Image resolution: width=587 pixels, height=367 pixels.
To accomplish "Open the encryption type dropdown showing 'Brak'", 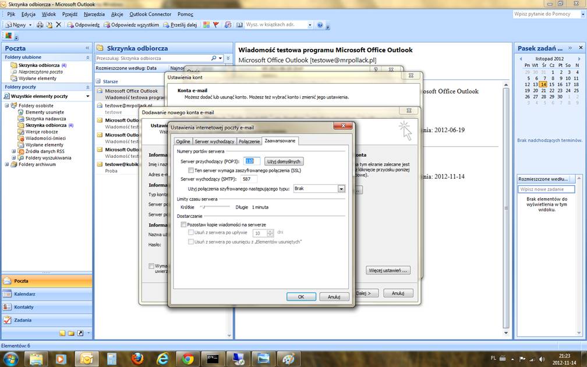I will (341, 189).
